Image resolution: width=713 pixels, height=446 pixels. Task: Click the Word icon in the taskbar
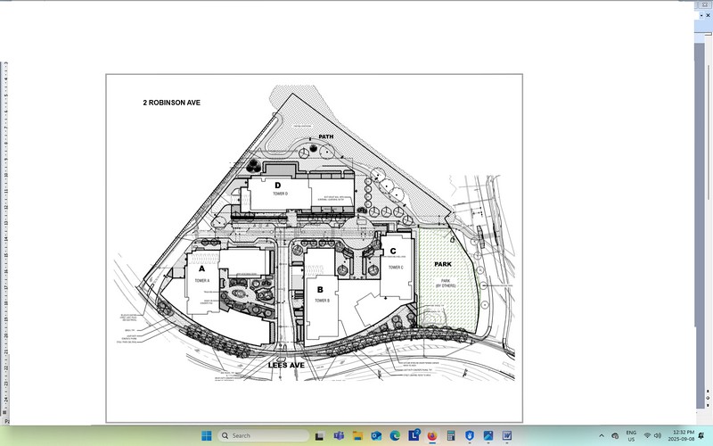pos(507,435)
